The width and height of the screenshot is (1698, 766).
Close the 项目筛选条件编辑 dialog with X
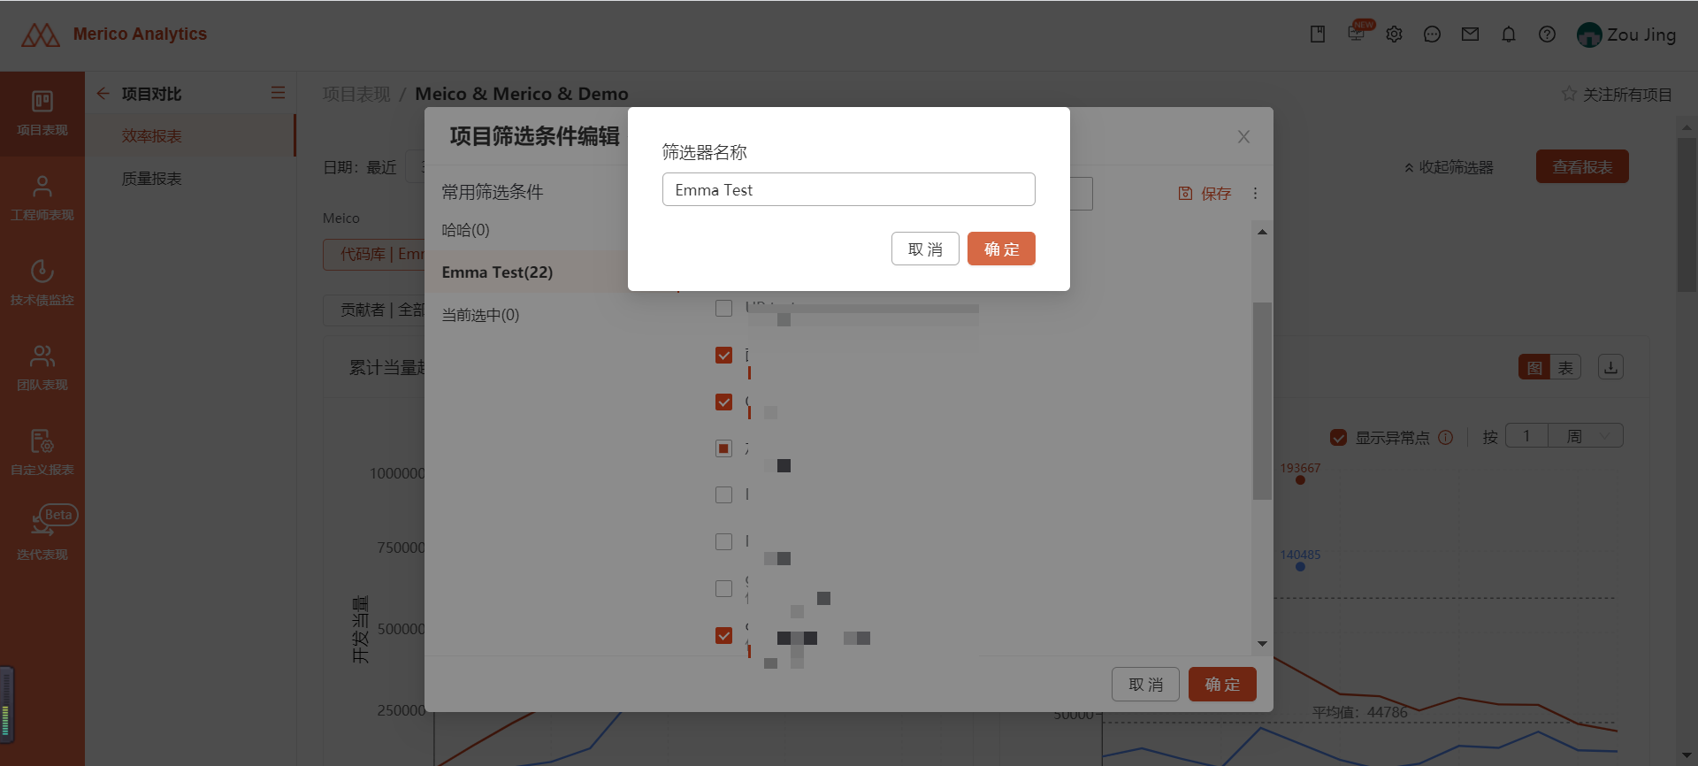[x=1243, y=136]
